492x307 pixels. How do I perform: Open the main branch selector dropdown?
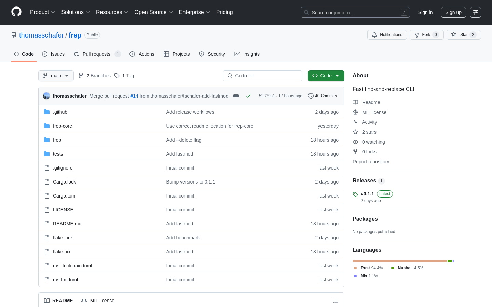click(x=56, y=76)
